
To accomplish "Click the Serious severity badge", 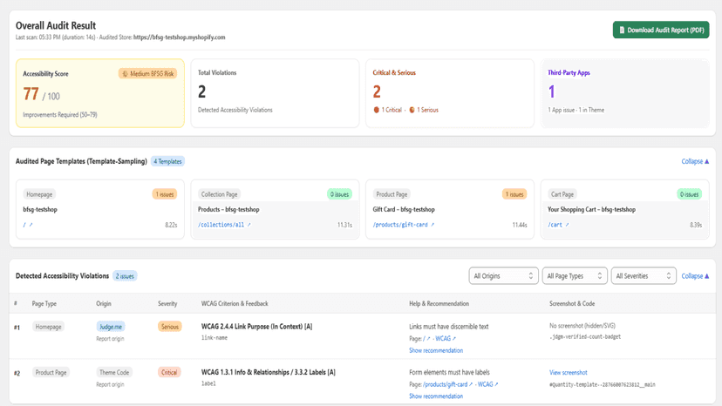I will (169, 327).
